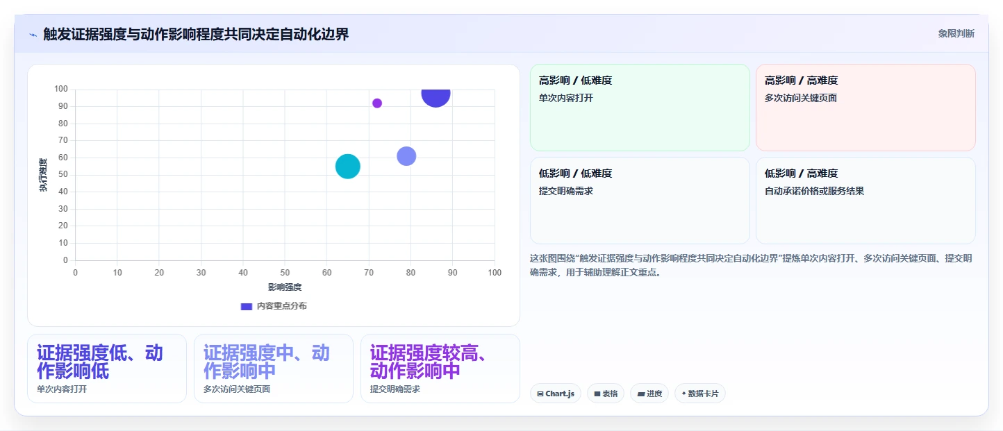Click the Chart.js tag chip
This screenshot has height=431, width=1003.
556,394
